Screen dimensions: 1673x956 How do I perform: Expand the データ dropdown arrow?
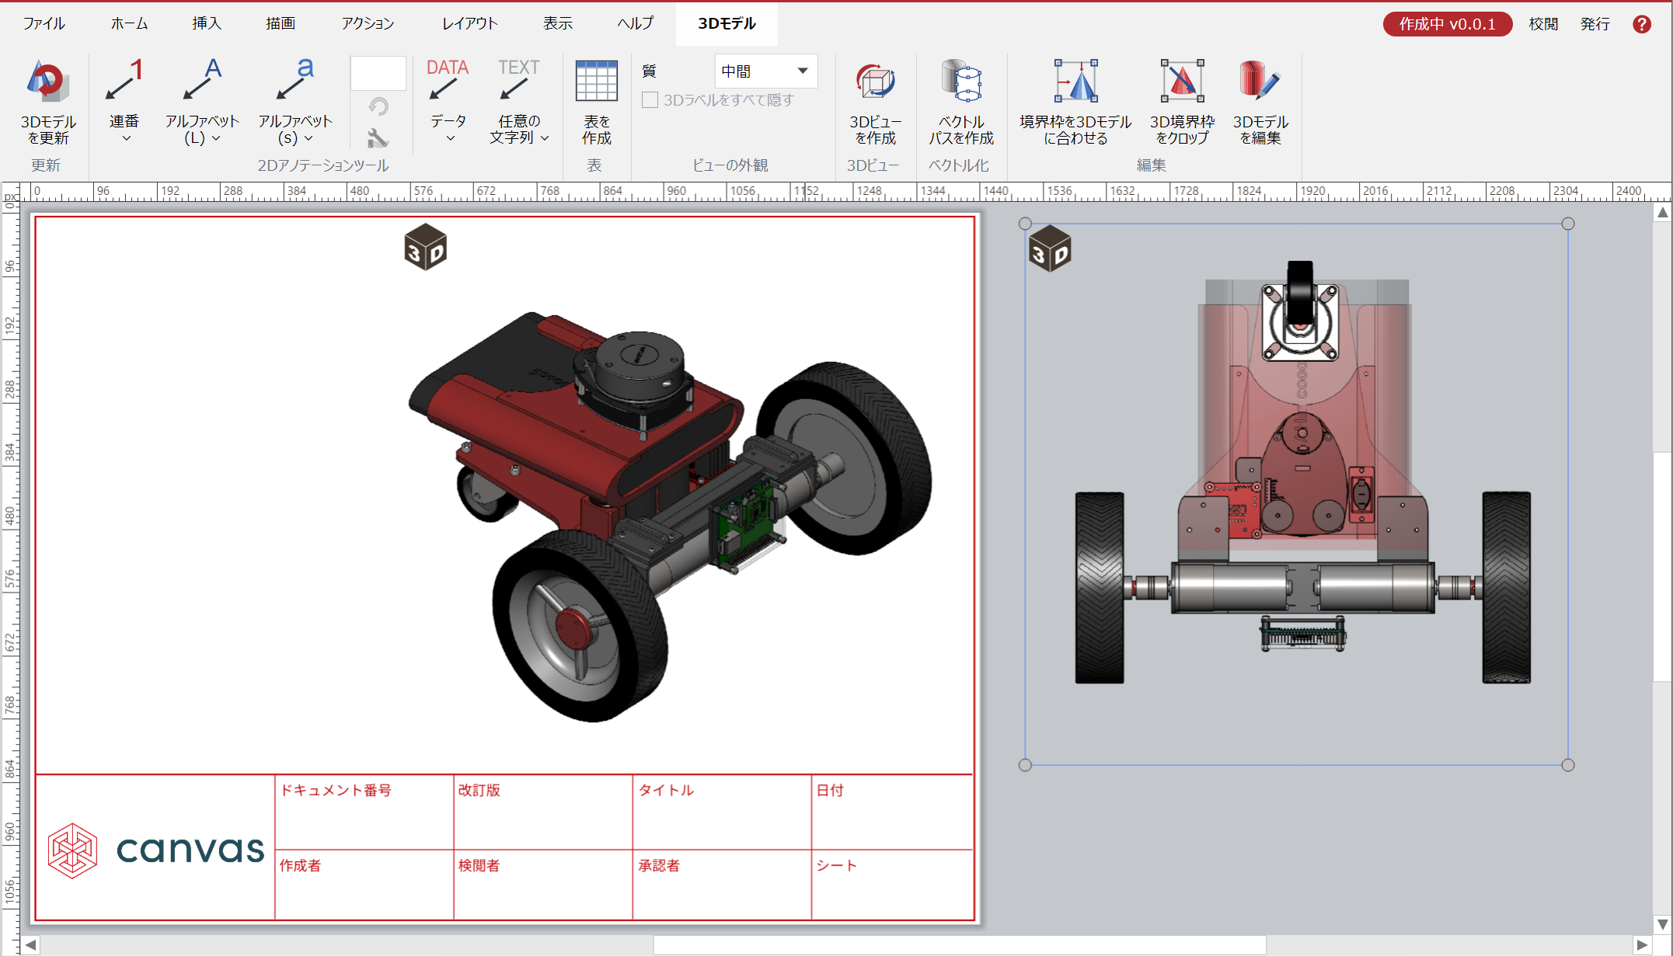click(450, 138)
